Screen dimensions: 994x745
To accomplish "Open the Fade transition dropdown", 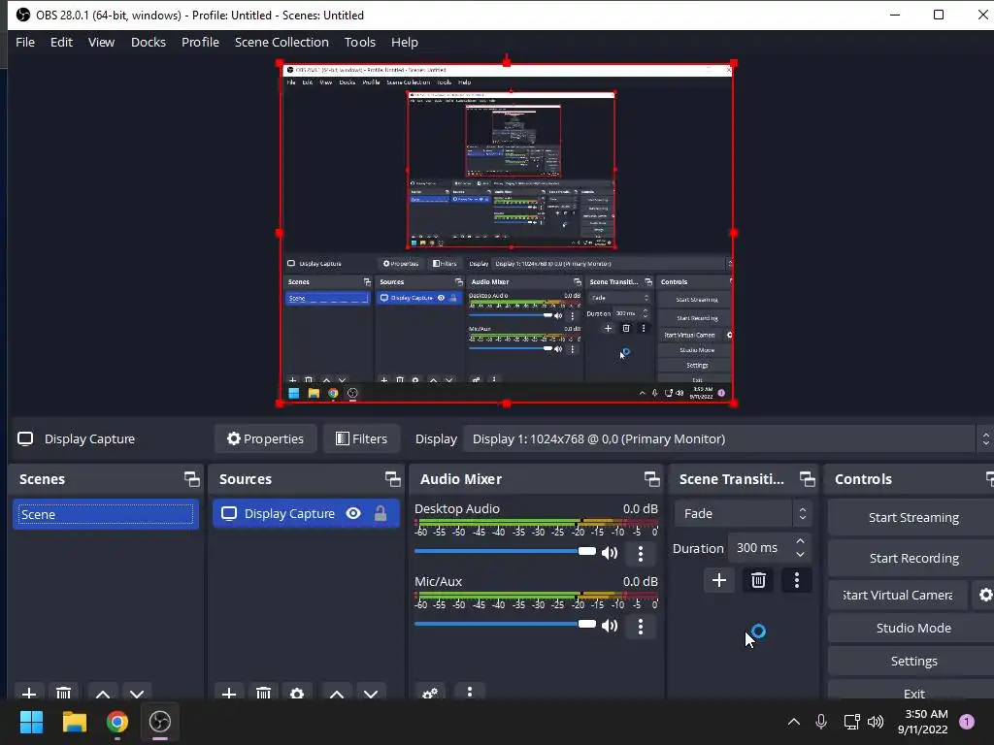I will click(x=743, y=513).
